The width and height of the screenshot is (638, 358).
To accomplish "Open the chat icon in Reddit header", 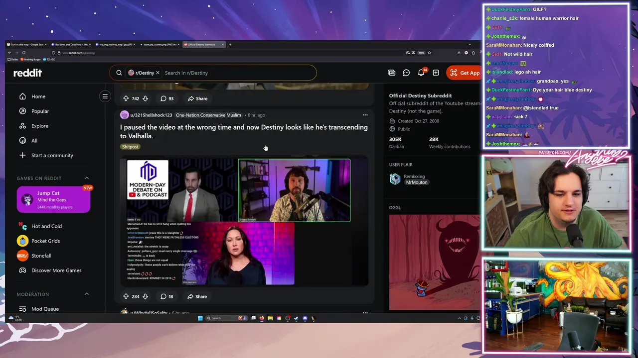I will pos(406,73).
